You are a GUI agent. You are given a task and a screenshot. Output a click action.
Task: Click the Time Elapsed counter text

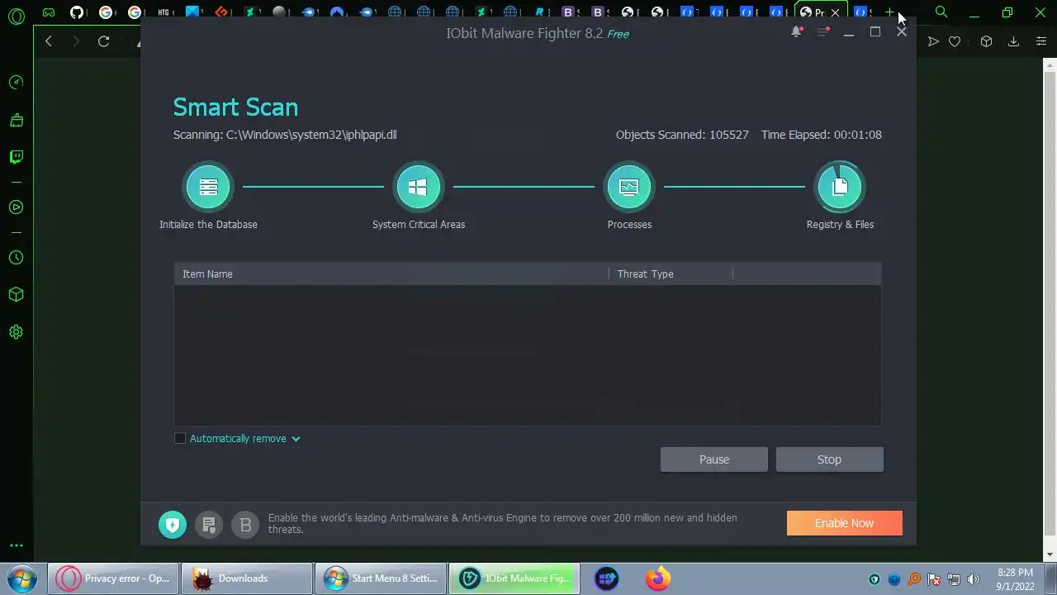pos(822,135)
